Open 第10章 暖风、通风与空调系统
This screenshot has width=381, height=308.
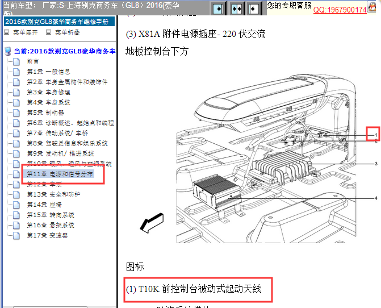(x=69, y=164)
